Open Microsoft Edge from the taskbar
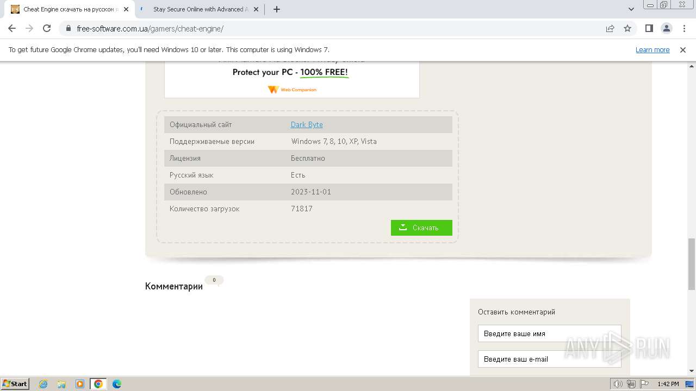 coord(117,384)
